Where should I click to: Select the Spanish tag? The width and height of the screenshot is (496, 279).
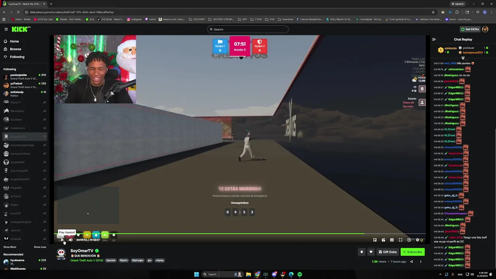[111, 260]
